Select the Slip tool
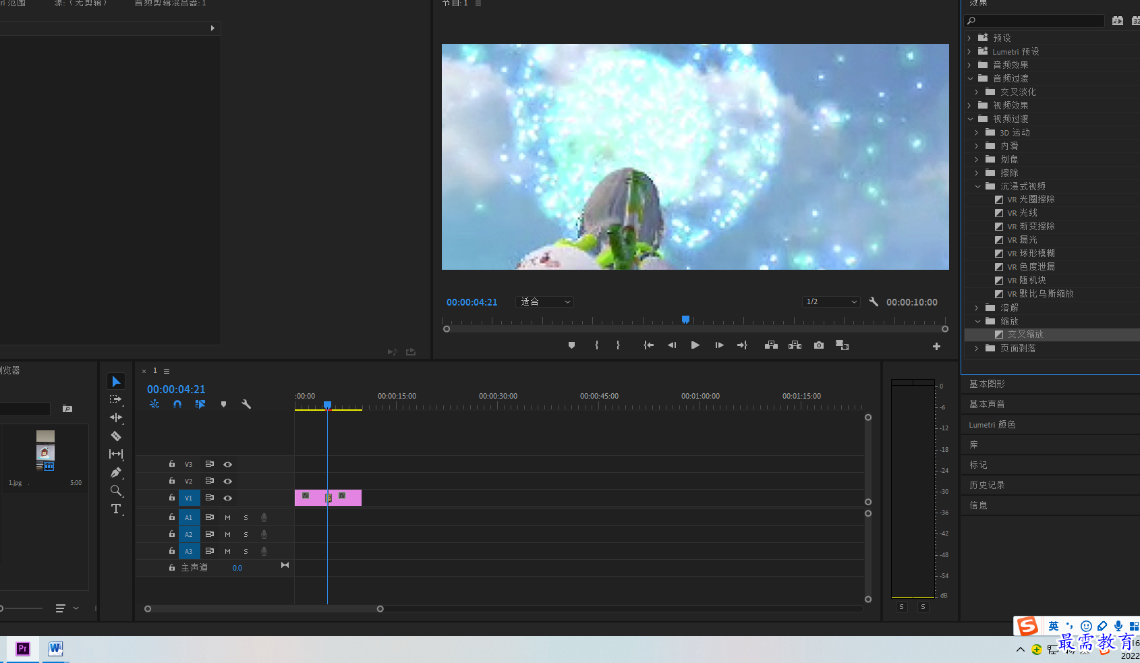 point(116,454)
